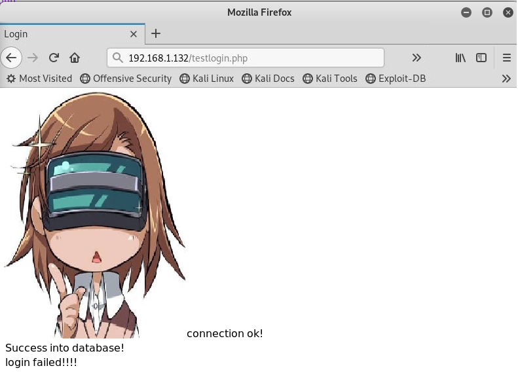Click the anime girl image with the goggles

[x=94, y=215]
